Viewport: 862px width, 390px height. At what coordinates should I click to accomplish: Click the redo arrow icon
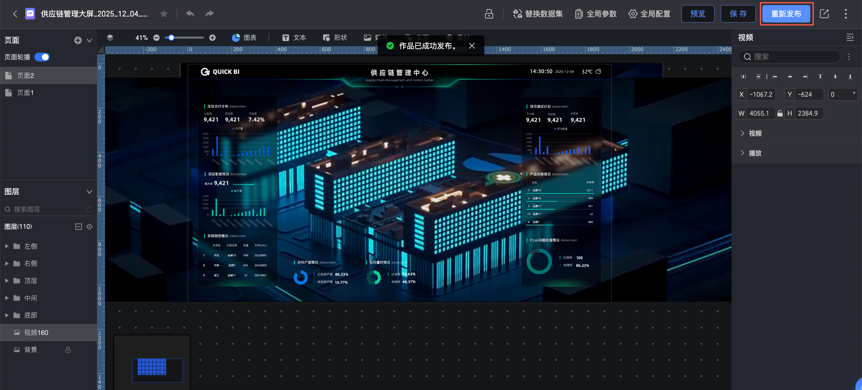click(x=210, y=14)
